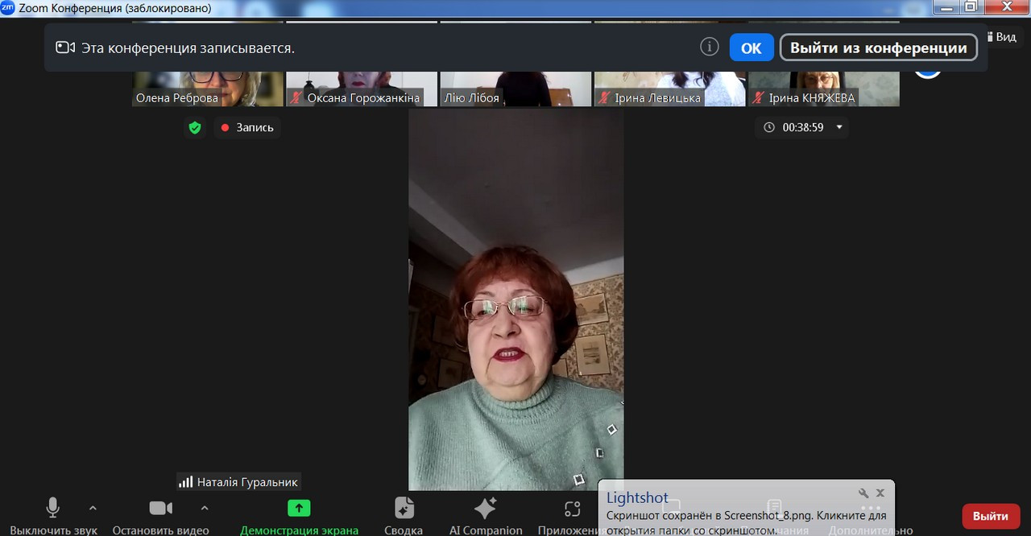1031x536 pixels.
Task: Open the Приложения apps icon
Action: tap(572, 508)
